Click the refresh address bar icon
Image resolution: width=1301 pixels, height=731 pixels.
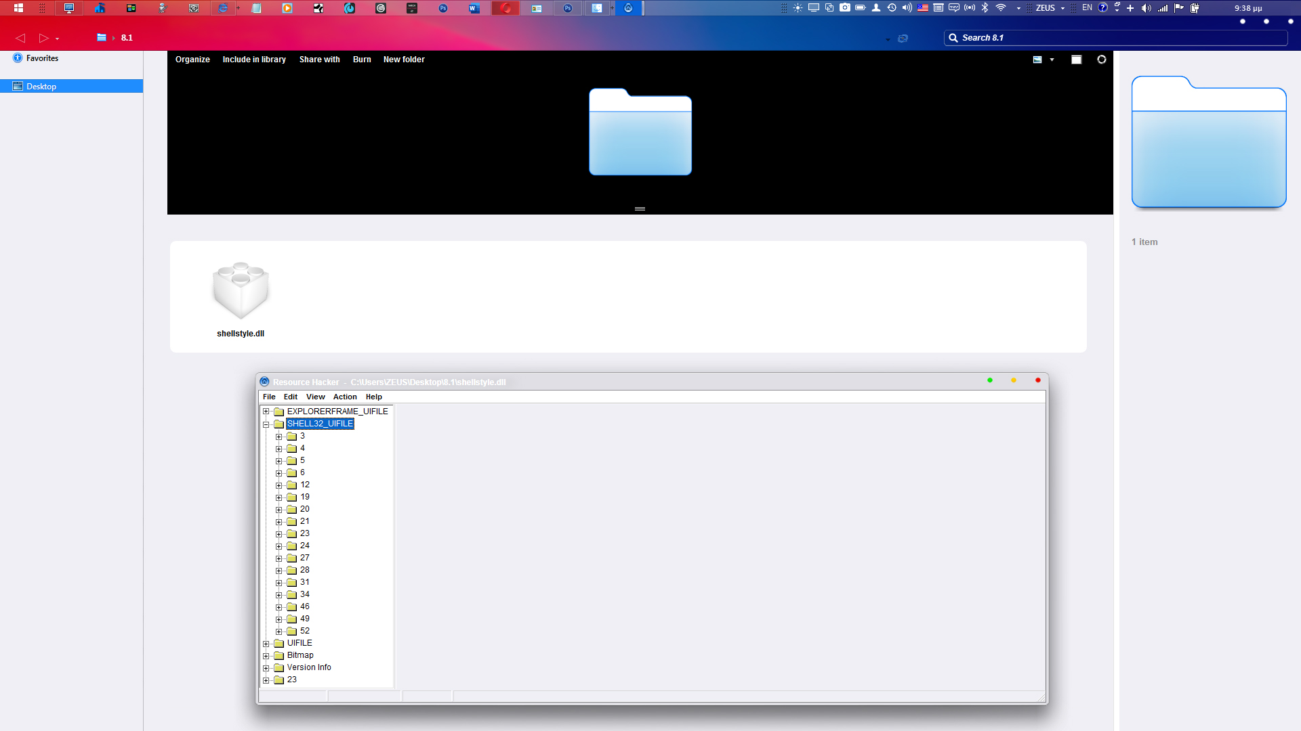903,39
